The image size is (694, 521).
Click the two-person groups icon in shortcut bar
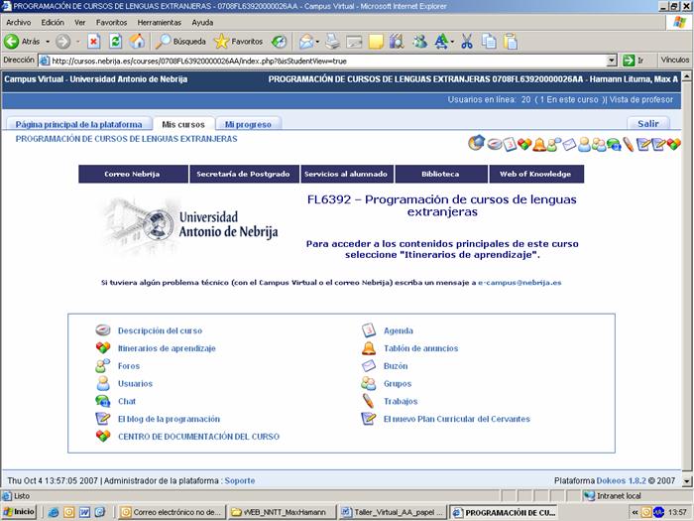[x=599, y=145]
